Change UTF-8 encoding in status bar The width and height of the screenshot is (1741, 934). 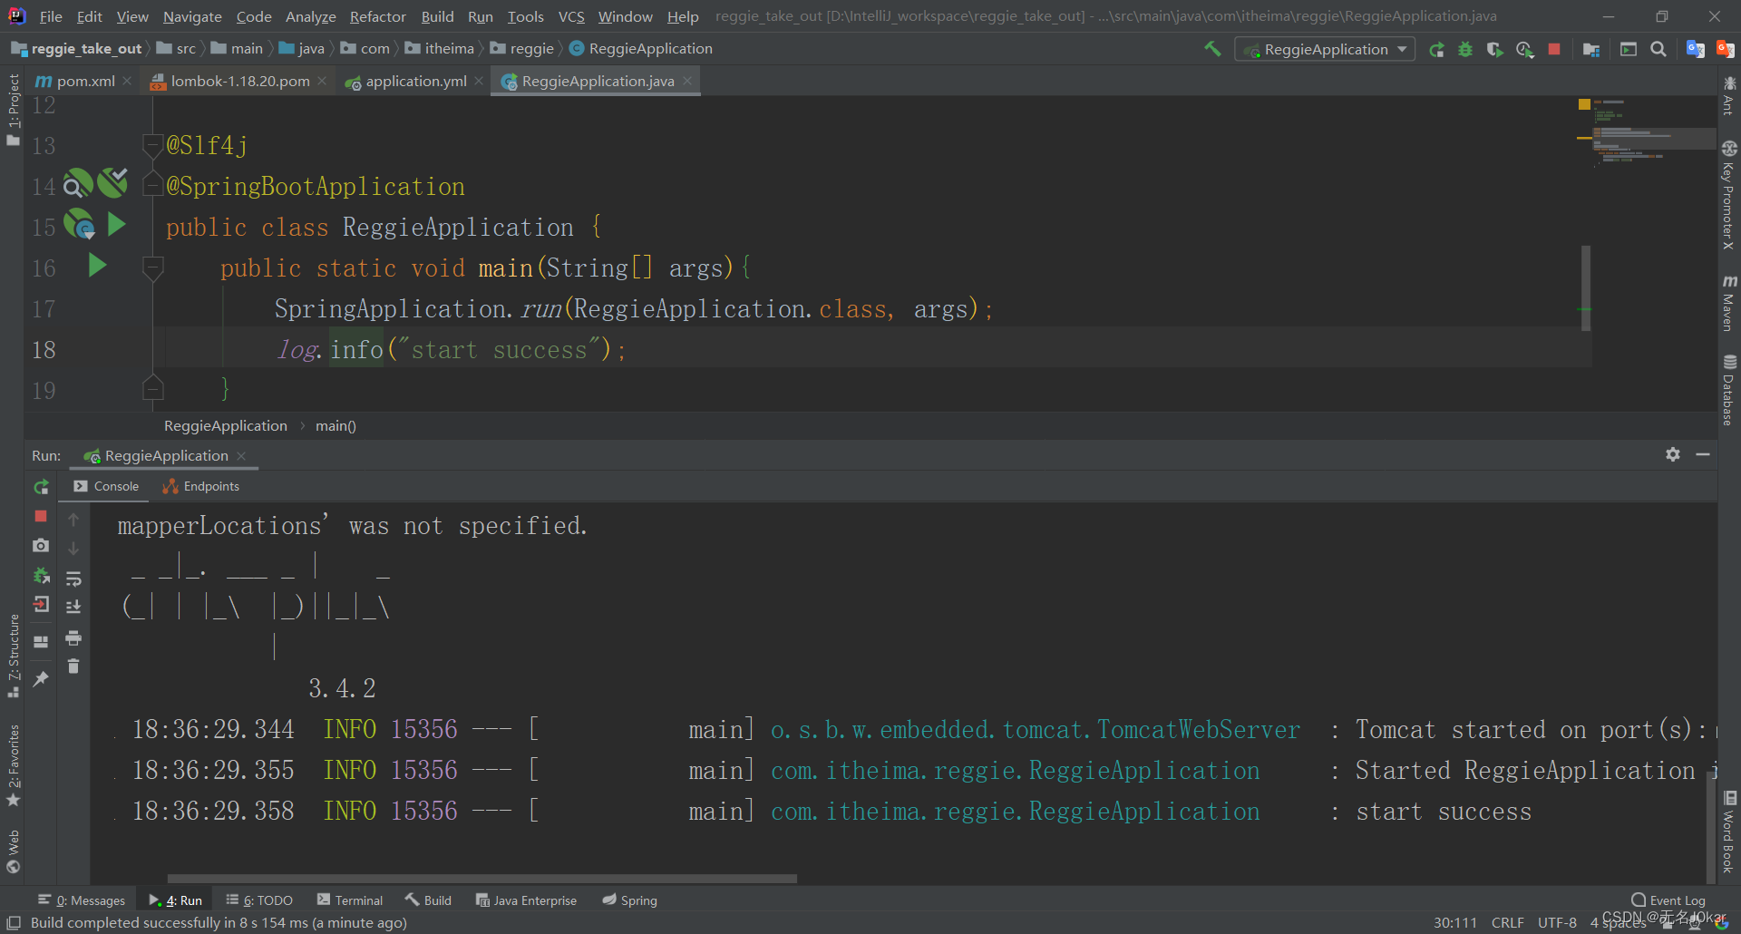1557,922
